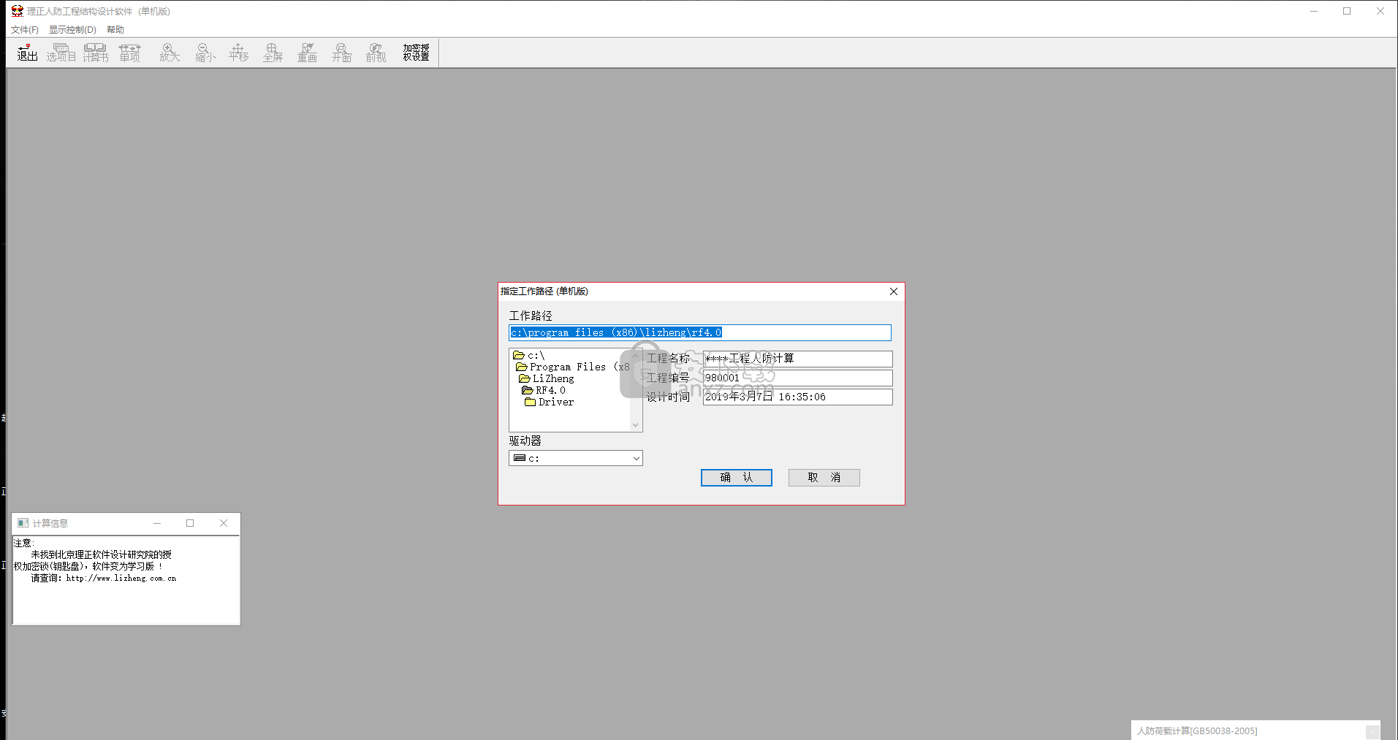Close the 计算信息 window
1398x740 pixels.
pyautogui.click(x=224, y=523)
